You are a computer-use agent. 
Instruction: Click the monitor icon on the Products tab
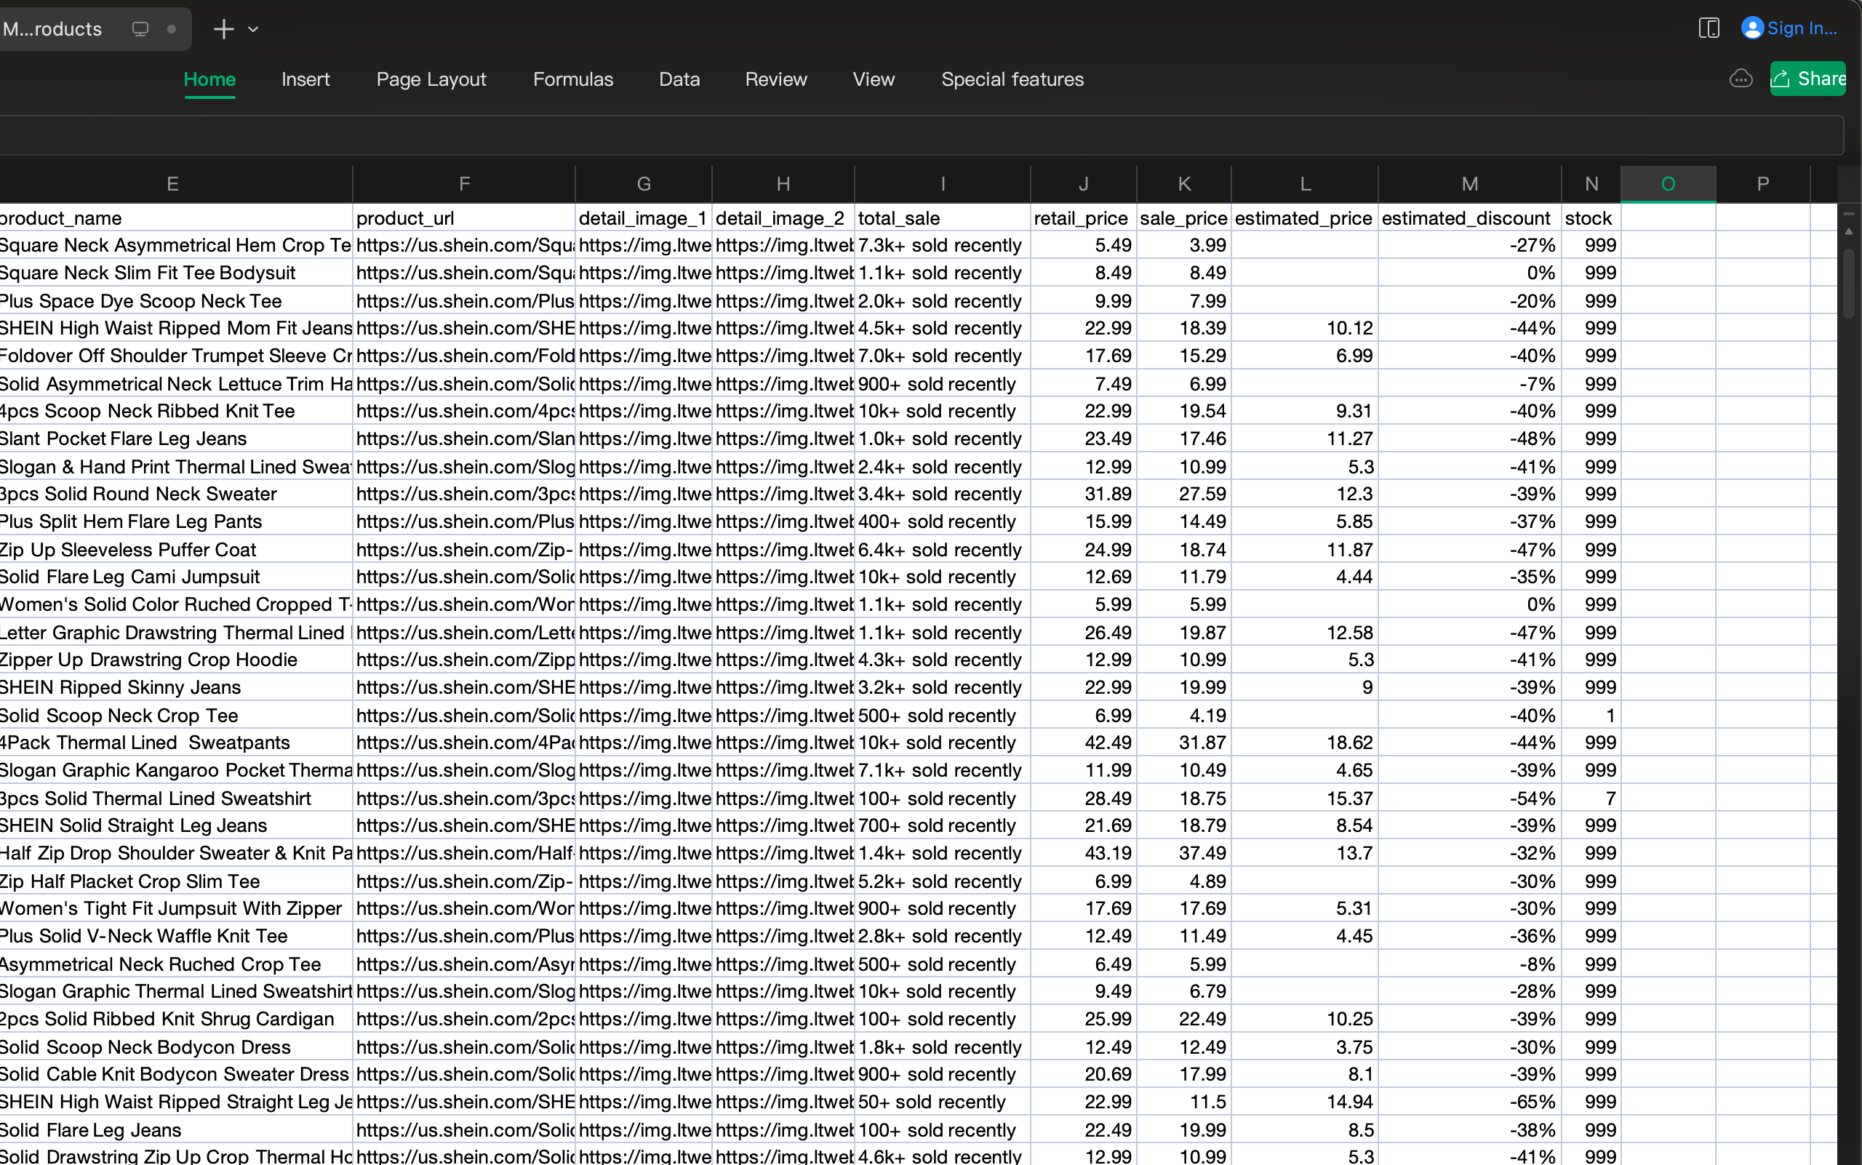click(x=140, y=28)
